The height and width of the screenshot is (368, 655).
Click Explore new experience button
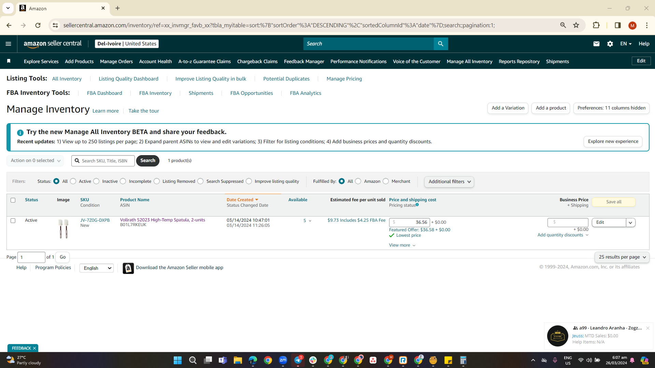[x=613, y=142]
